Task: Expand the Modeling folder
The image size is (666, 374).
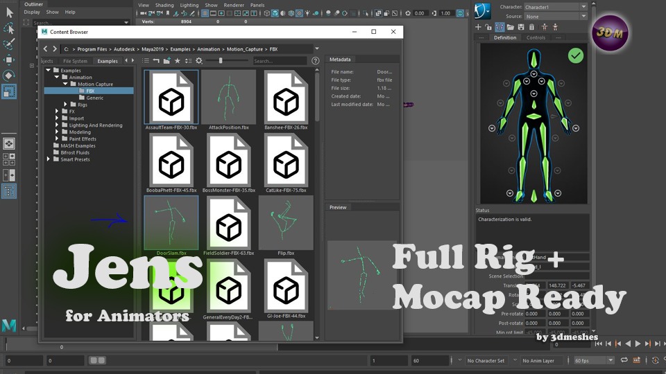Action: (57, 132)
